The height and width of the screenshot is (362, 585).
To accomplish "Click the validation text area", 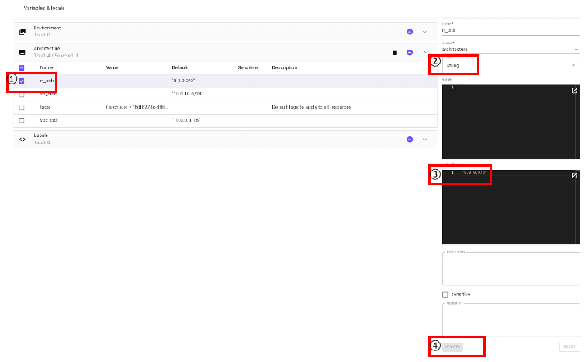I will click(511, 319).
